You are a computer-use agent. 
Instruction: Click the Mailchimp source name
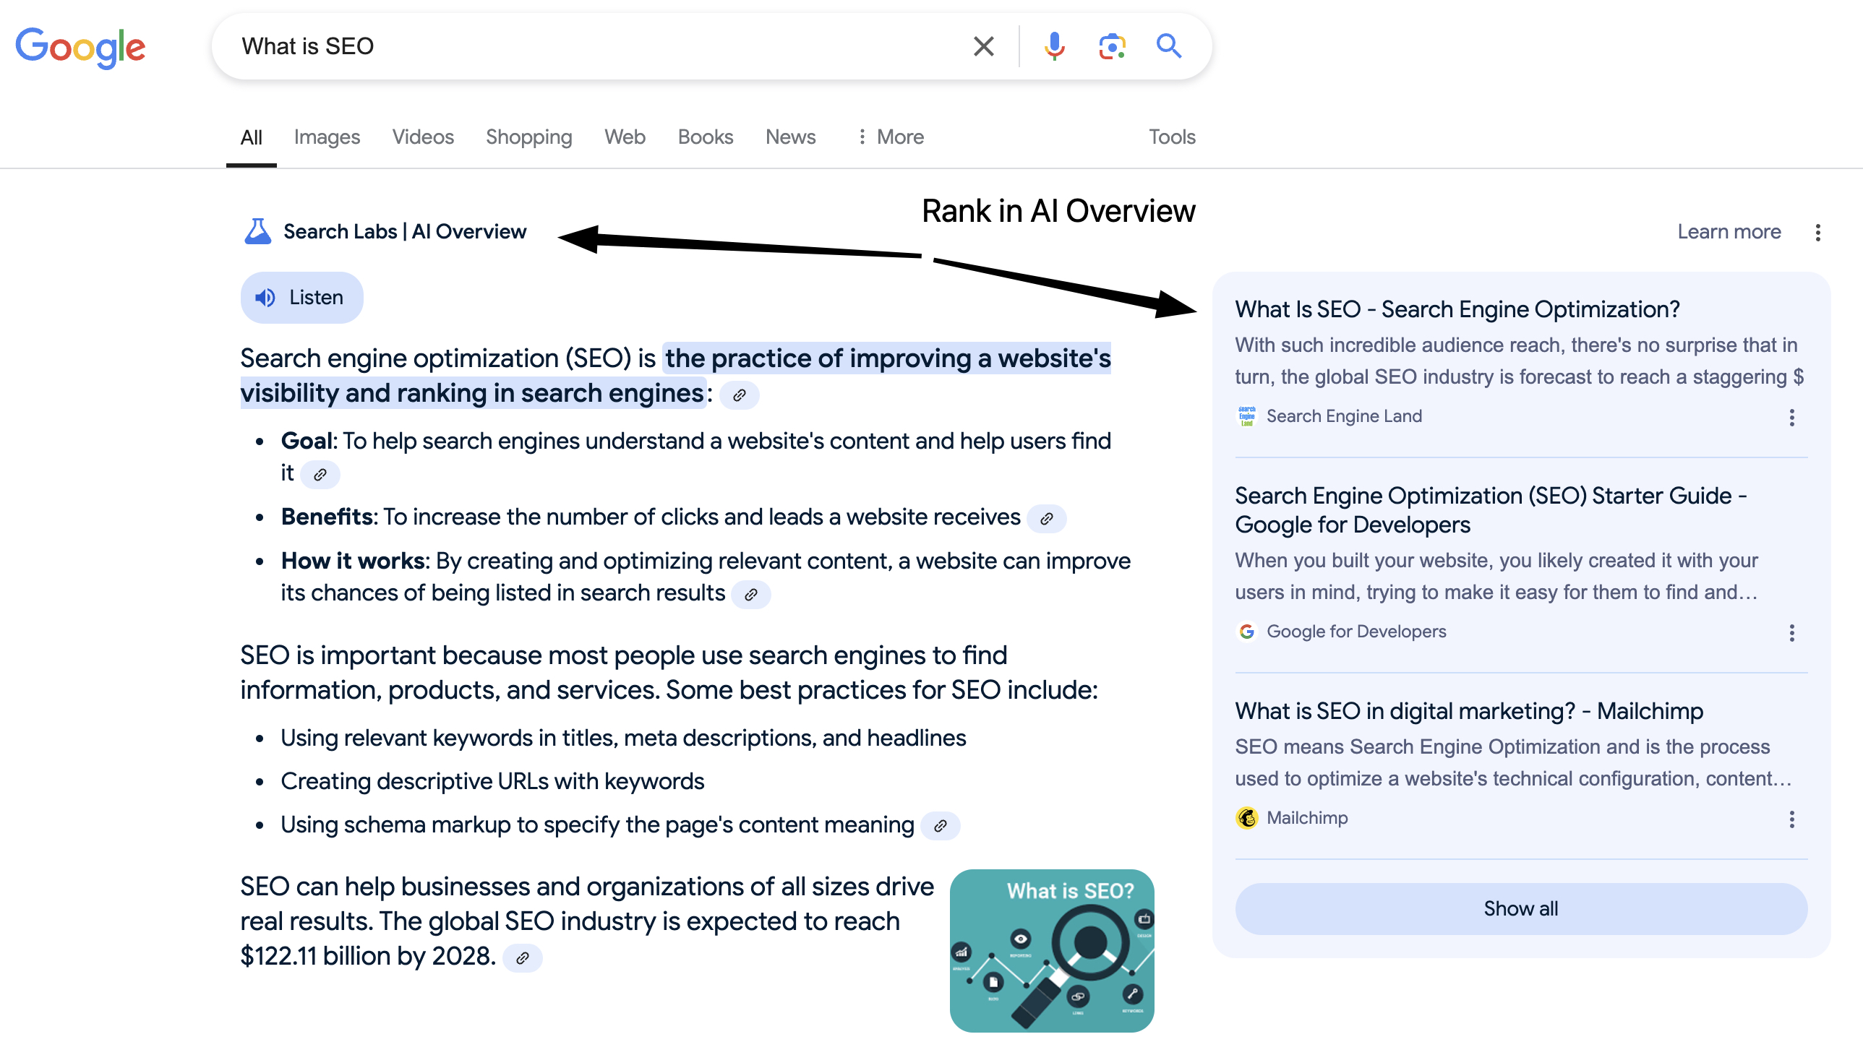click(x=1307, y=818)
